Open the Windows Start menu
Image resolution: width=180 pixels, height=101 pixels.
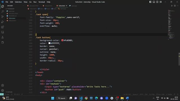pos(53,98)
